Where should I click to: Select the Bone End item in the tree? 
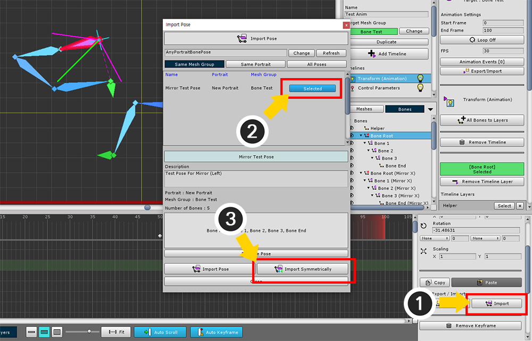pos(396,166)
